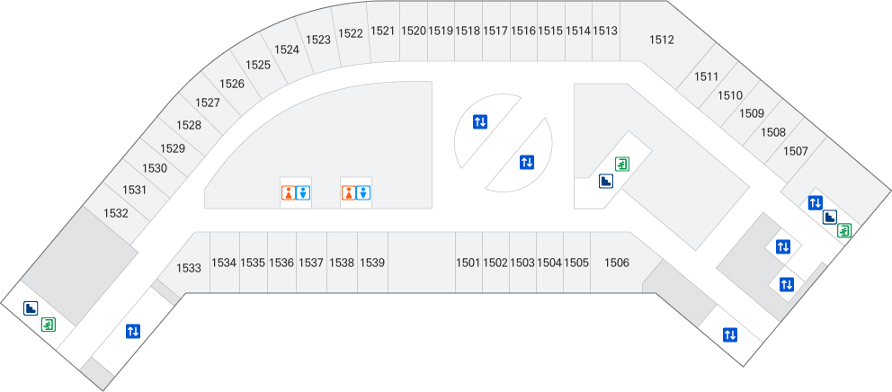Select room 1506 on the floor map
Viewport: 892px width, 392px height.
click(x=617, y=263)
